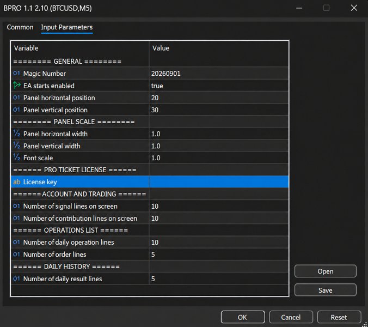This screenshot has height=327, width=368.
Task: Select Number of daily result lines label
Action: (63, 279)
